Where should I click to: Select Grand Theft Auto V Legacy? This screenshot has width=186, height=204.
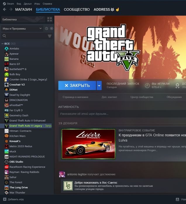[26, 126]
